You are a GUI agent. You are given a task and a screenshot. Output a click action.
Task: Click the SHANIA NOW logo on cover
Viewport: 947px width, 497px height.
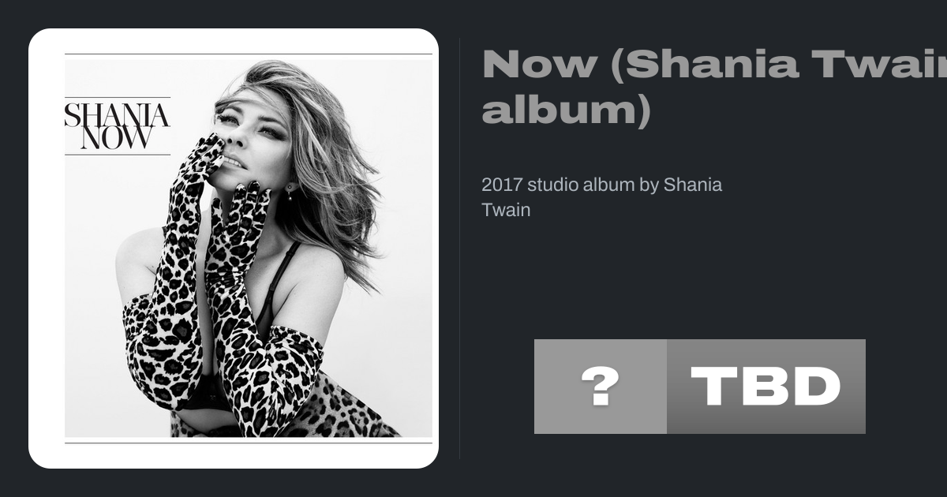click(x=117, y=125)
